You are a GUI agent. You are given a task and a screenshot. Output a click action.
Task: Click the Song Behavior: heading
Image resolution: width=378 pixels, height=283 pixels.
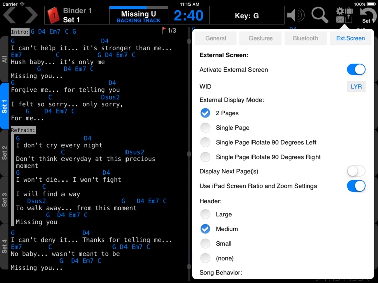pyautogui.click(x=221, y=272)
